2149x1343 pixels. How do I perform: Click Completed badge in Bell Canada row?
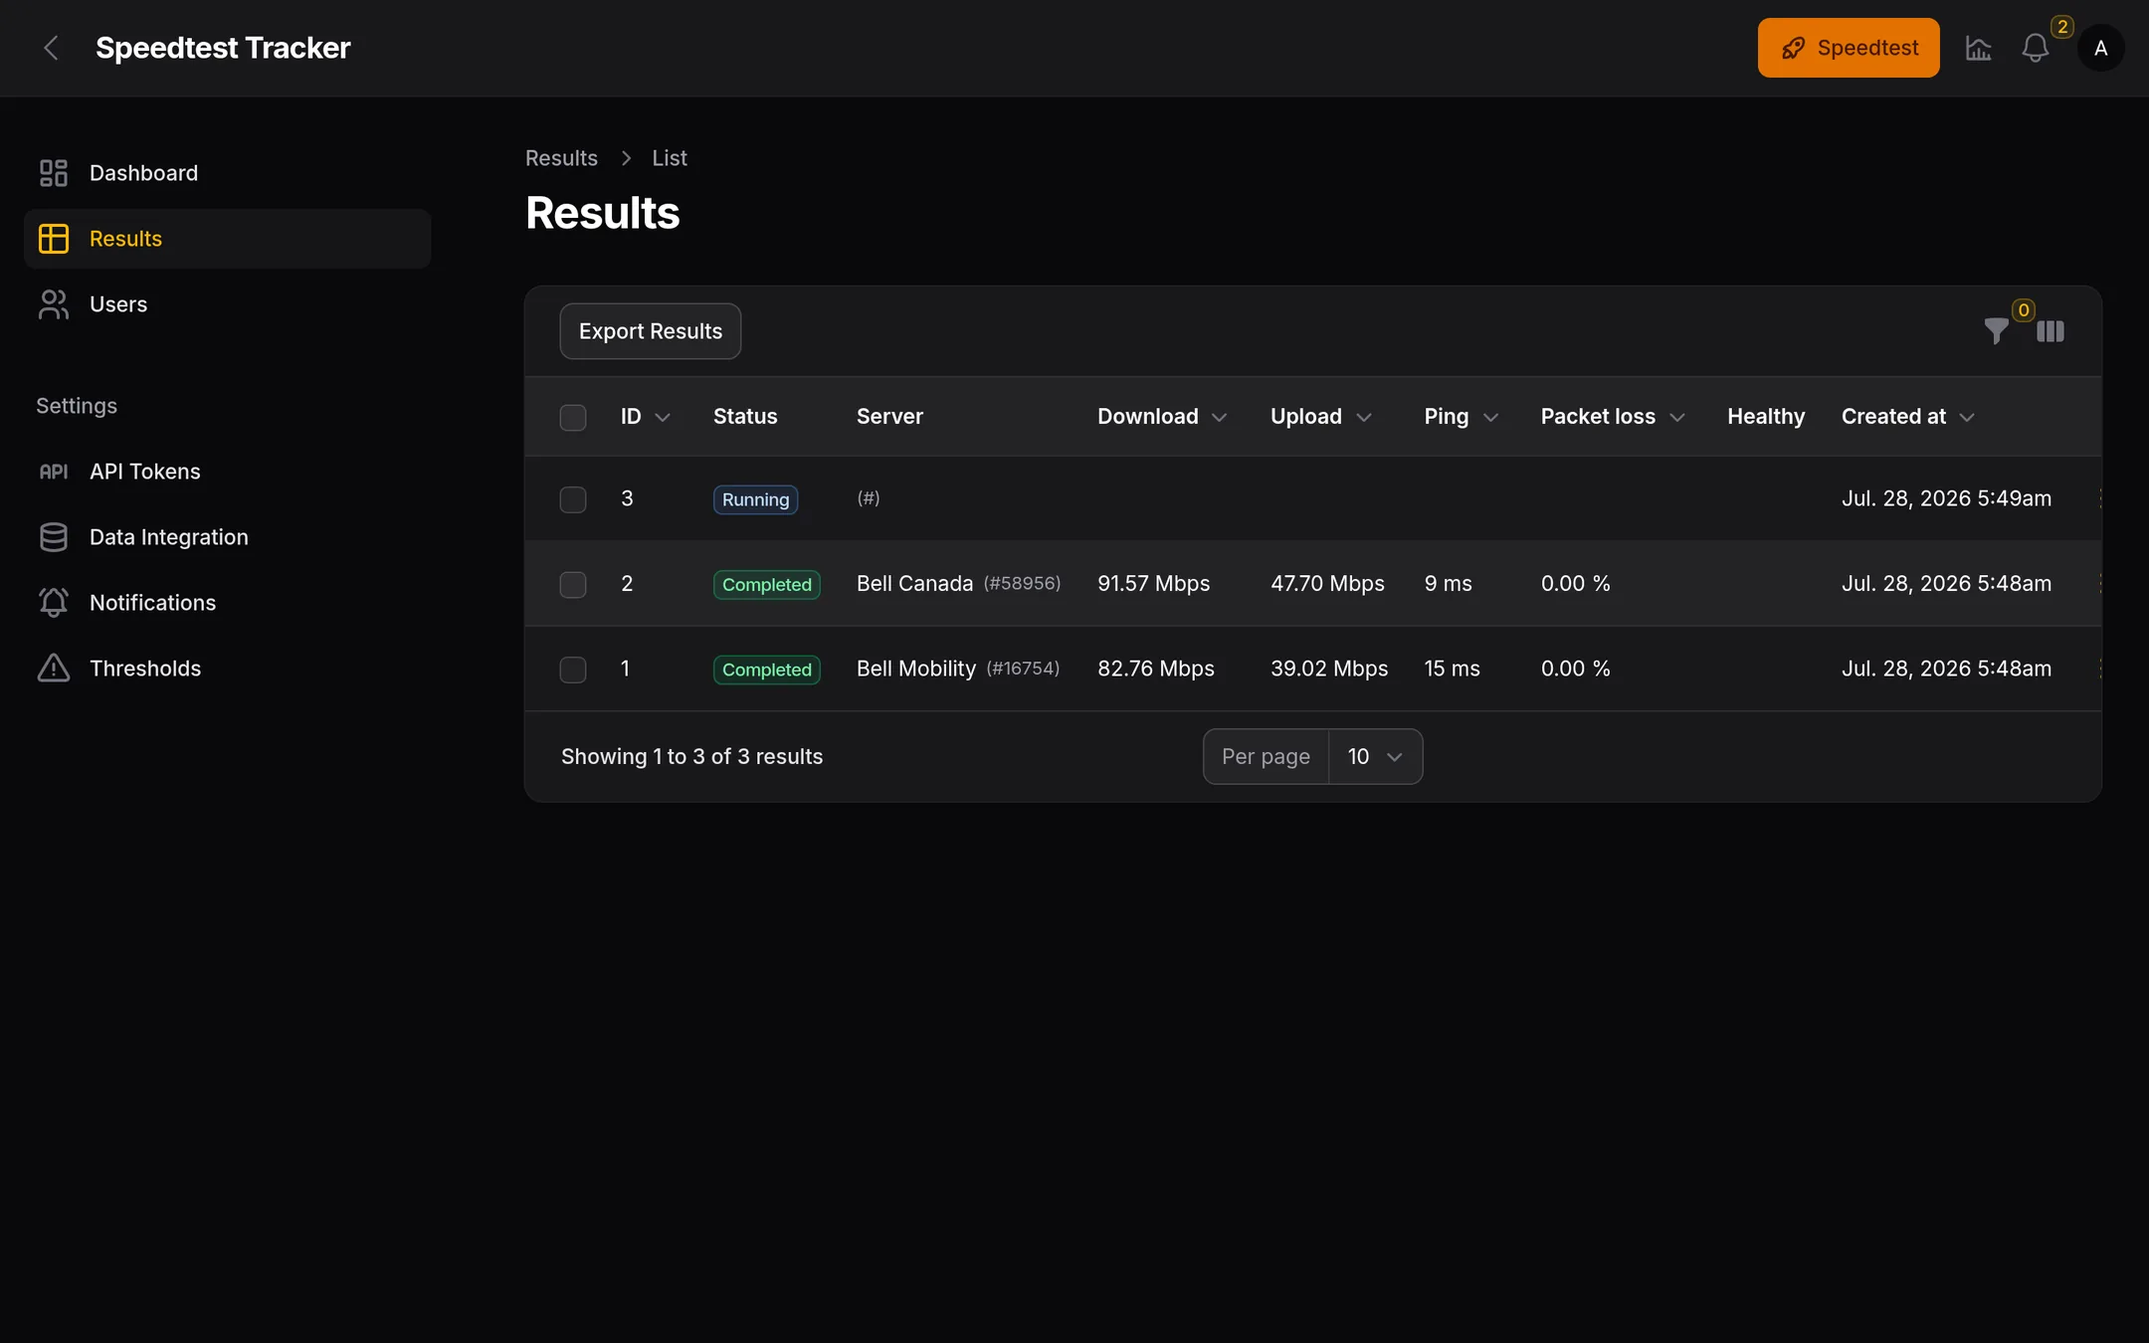(x=766, y=585)
